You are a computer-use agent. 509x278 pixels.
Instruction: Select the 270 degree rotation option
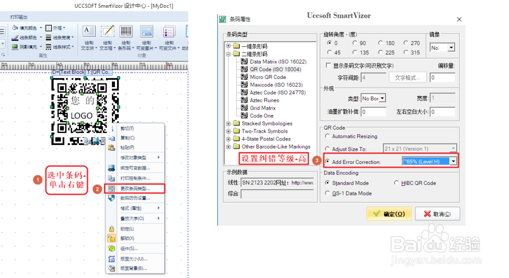tap(406, 43)
